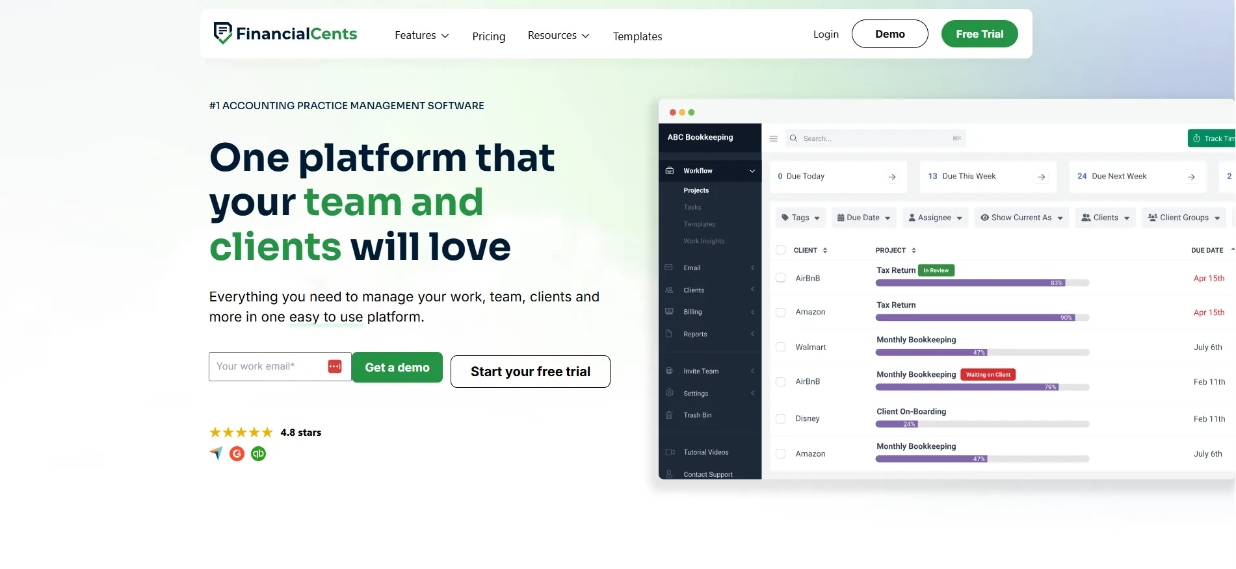This screenshot has height=569, width=1236.
Task: Click the Disney Client On-Boarding 24% bar
Action: click(982, 424)
